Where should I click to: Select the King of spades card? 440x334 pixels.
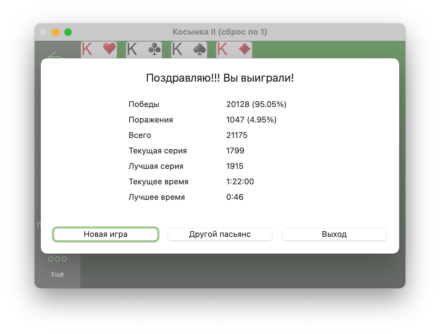(189, 50)
